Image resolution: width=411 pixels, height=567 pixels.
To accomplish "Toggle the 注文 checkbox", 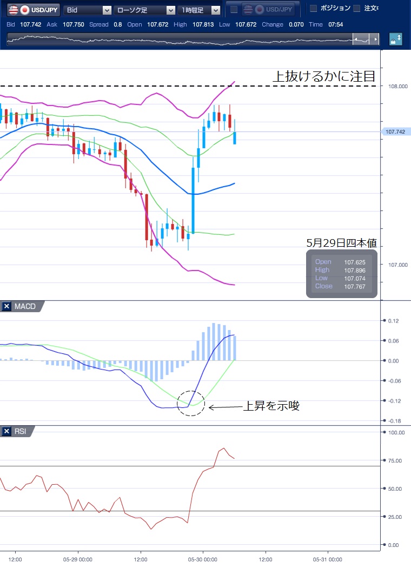I will 356,9.
